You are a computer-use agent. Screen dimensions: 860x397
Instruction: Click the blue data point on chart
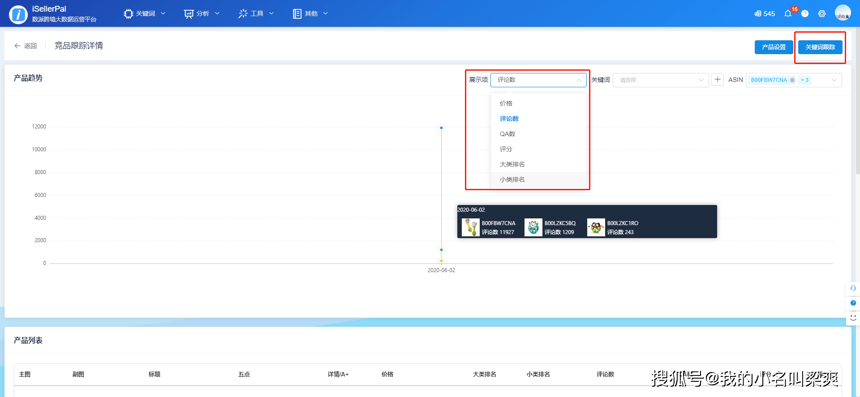(x=441, y=128)
